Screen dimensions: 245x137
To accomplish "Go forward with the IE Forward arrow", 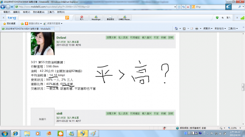I will [8, 7].
